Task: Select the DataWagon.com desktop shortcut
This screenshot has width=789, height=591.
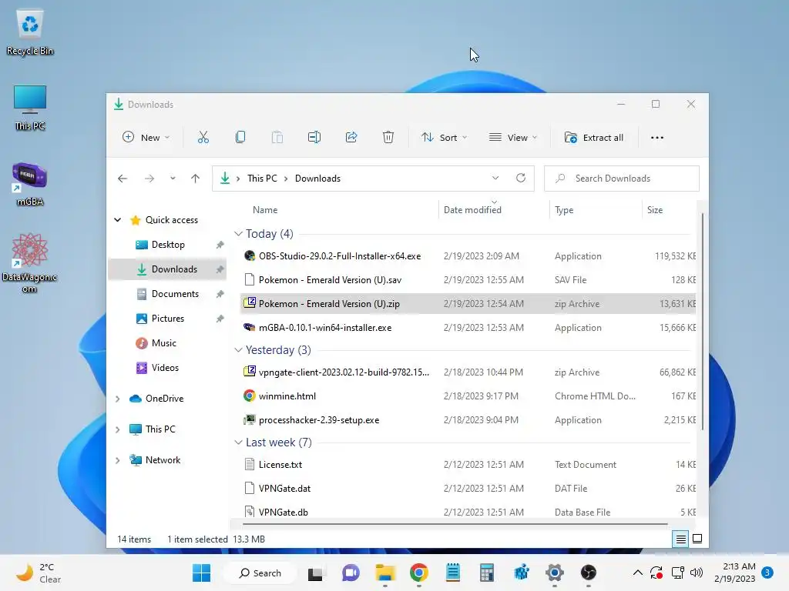Action: (x=30, y=263)
